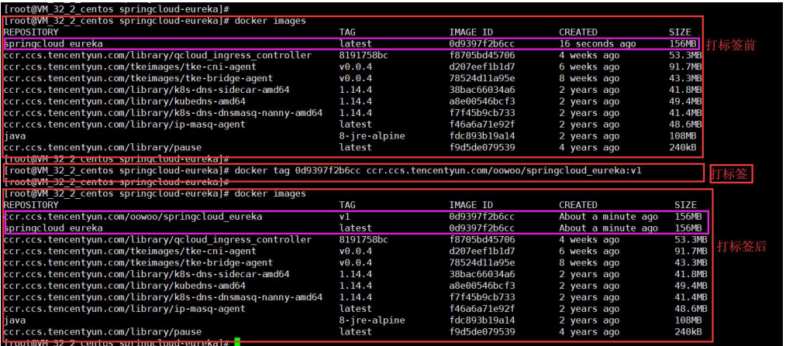Click the v1 tag cell
786x346 pixels.
345,217
